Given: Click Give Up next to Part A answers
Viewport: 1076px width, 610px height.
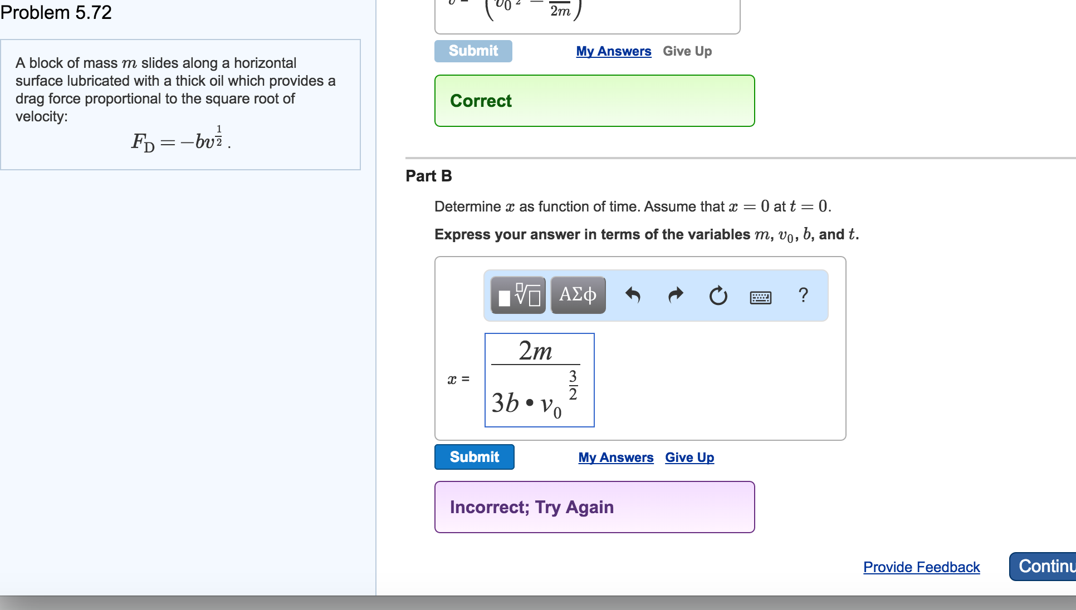Looking at the screenshot, I should click(687, 51).
